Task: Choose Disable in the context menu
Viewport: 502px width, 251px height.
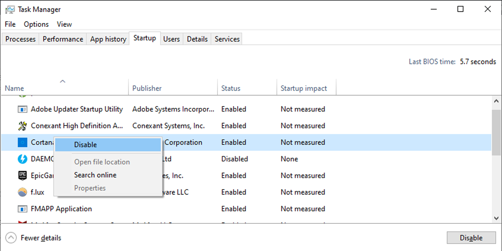Action: (85, 145)
